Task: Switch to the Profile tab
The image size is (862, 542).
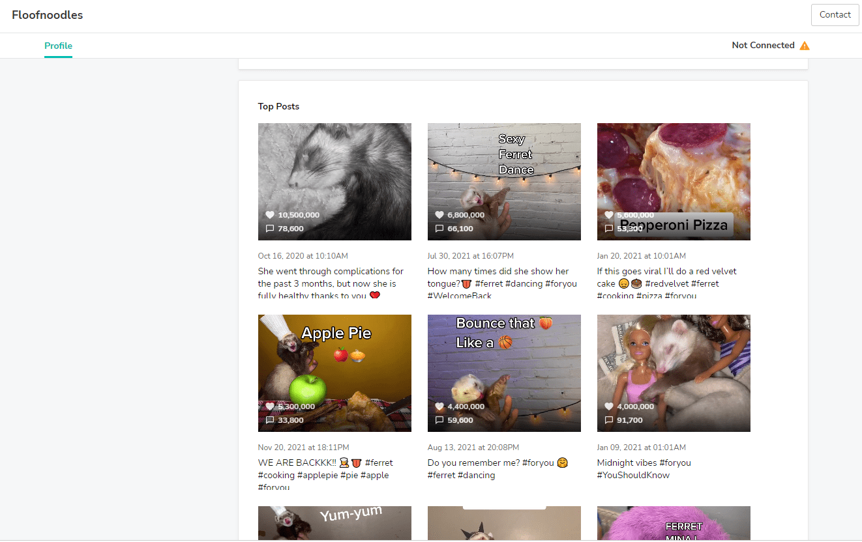Action: tap(58, 46)
